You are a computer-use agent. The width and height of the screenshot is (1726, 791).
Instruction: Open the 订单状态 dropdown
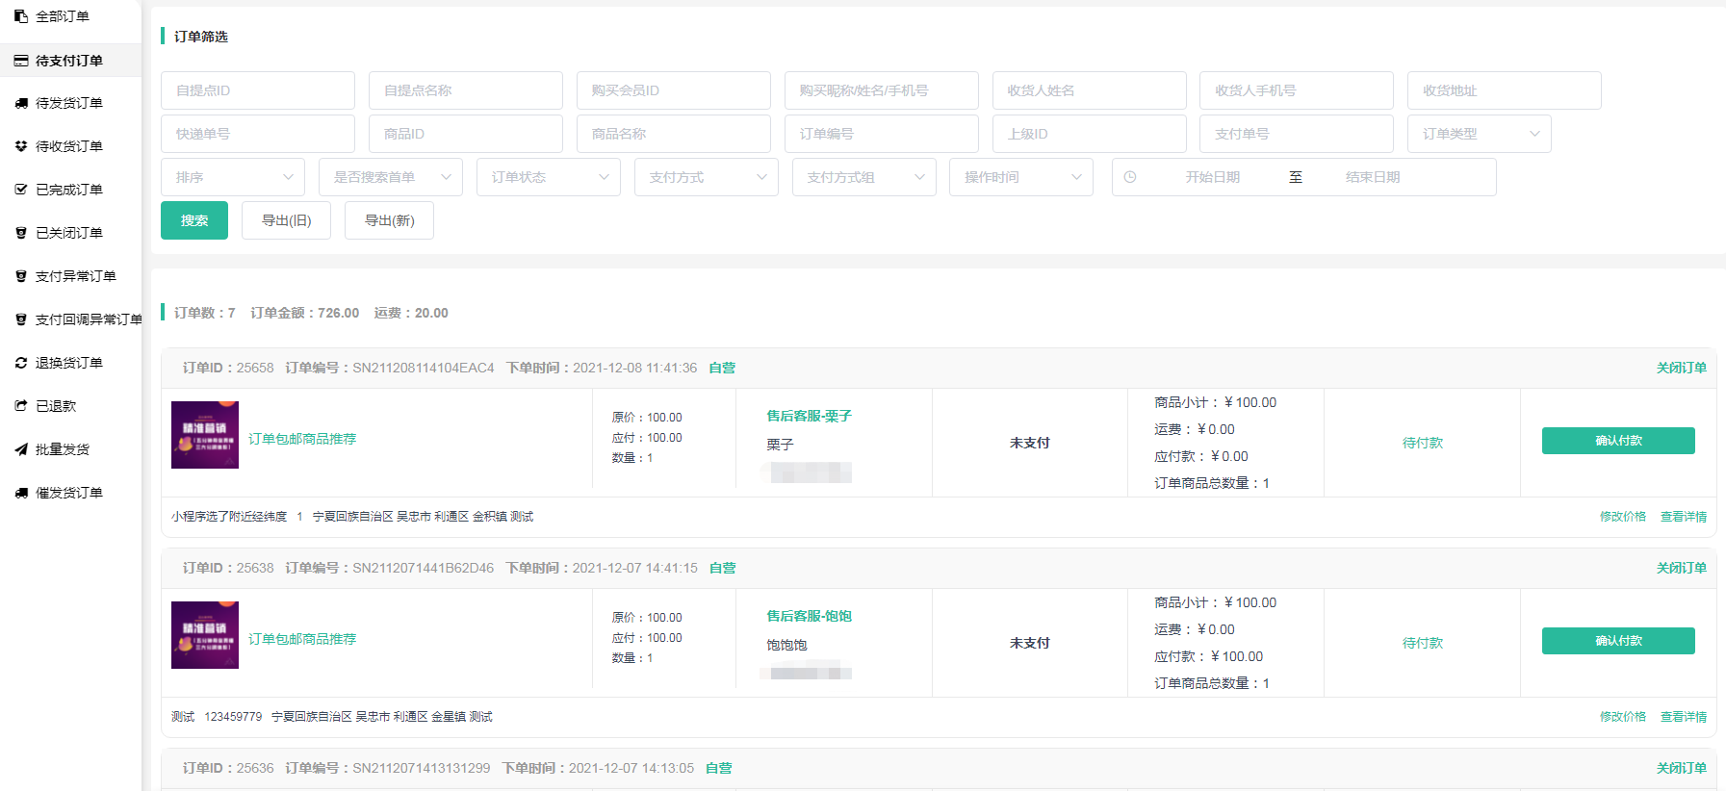548,177
